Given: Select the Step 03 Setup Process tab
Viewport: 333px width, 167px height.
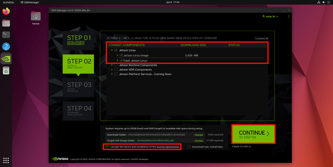Looking at the screenshot, I should (x=79, y=87).
